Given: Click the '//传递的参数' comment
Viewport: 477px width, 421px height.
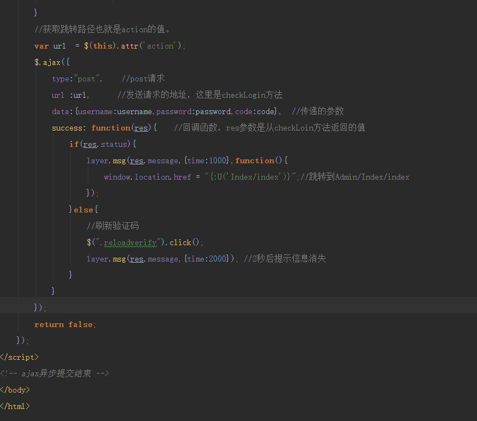Looking at the screenshot, I should [x=318, y=111].
